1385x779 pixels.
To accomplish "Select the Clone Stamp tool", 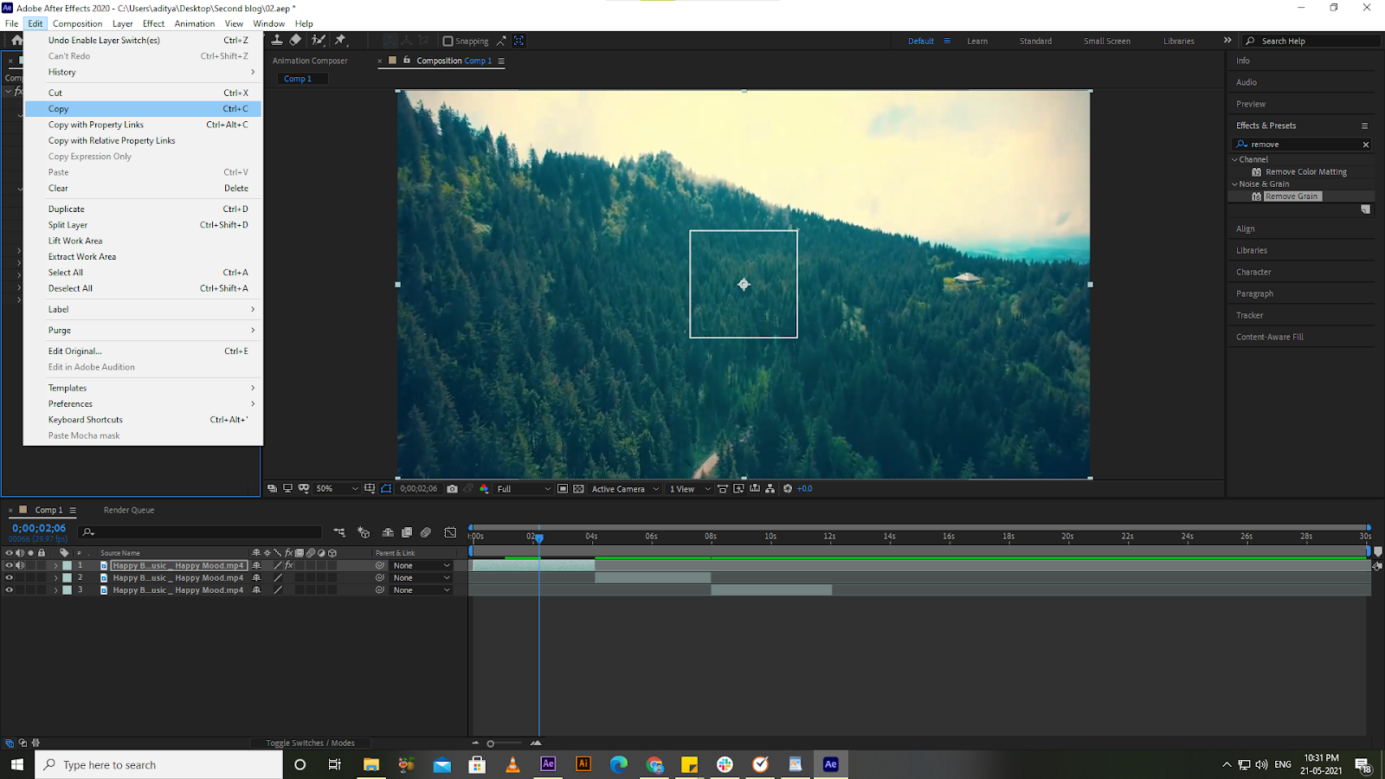I will pos(277,40).
